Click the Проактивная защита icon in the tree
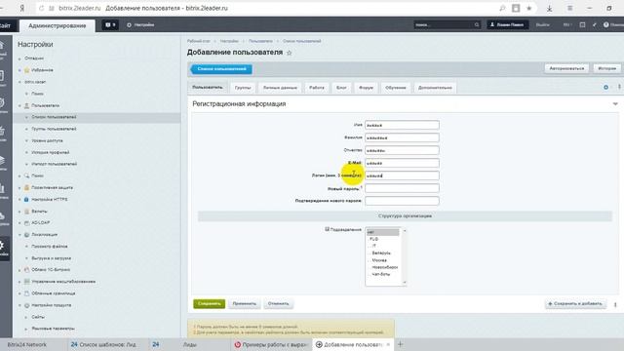Screen dimensions: 624x351 (x=26, y=187)
